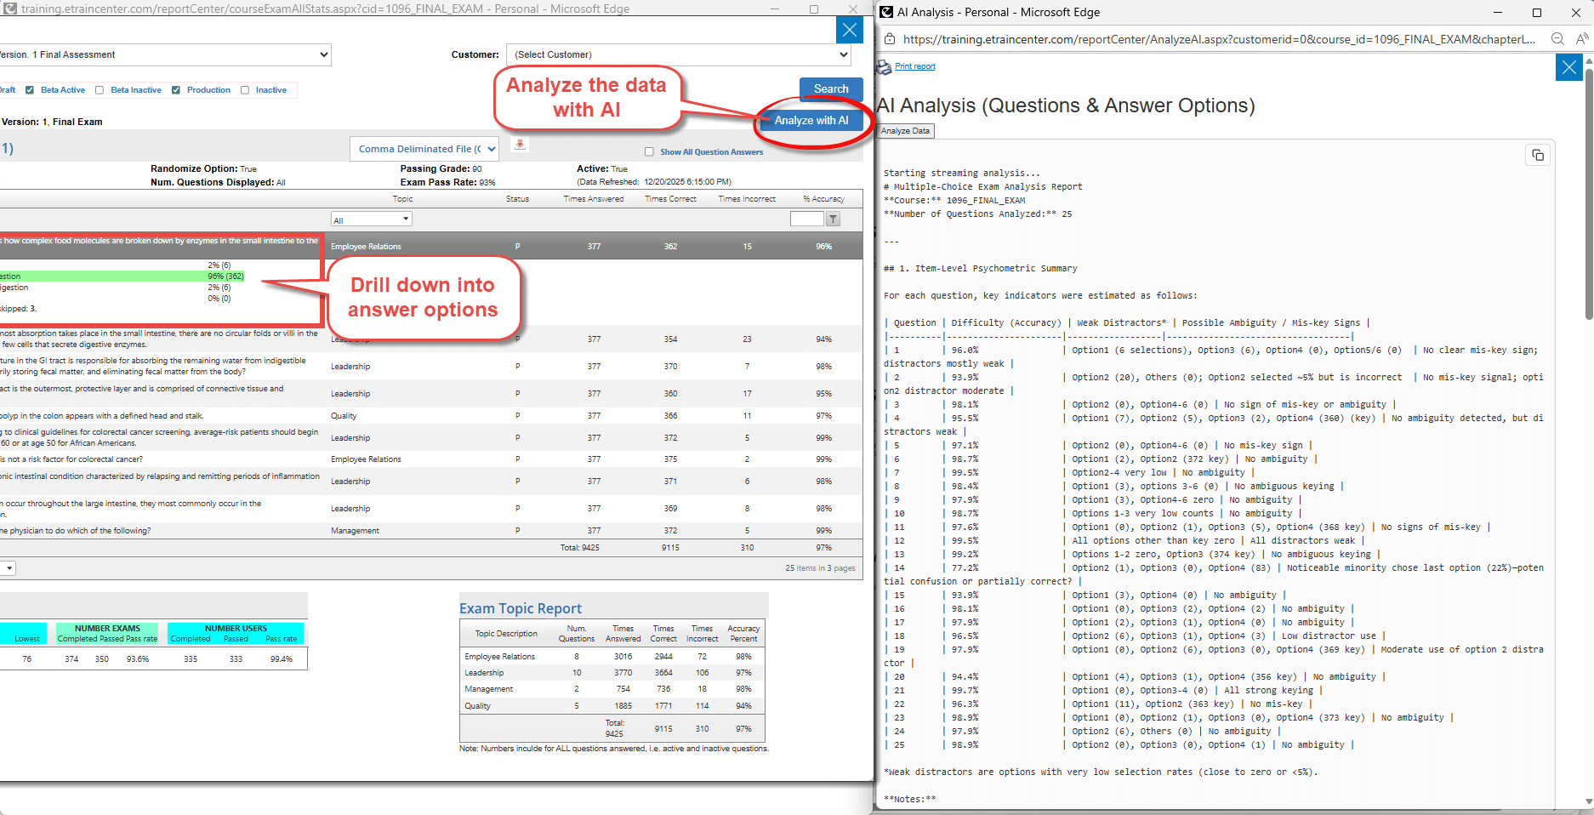Click the accuracy filter input field
This screenshot has height=815, width=1594.
click(x=806, y=219)
